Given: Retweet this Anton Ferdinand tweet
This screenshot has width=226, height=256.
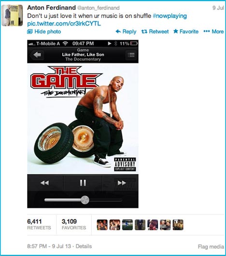Looking at the screenshot, I should 155,31.
